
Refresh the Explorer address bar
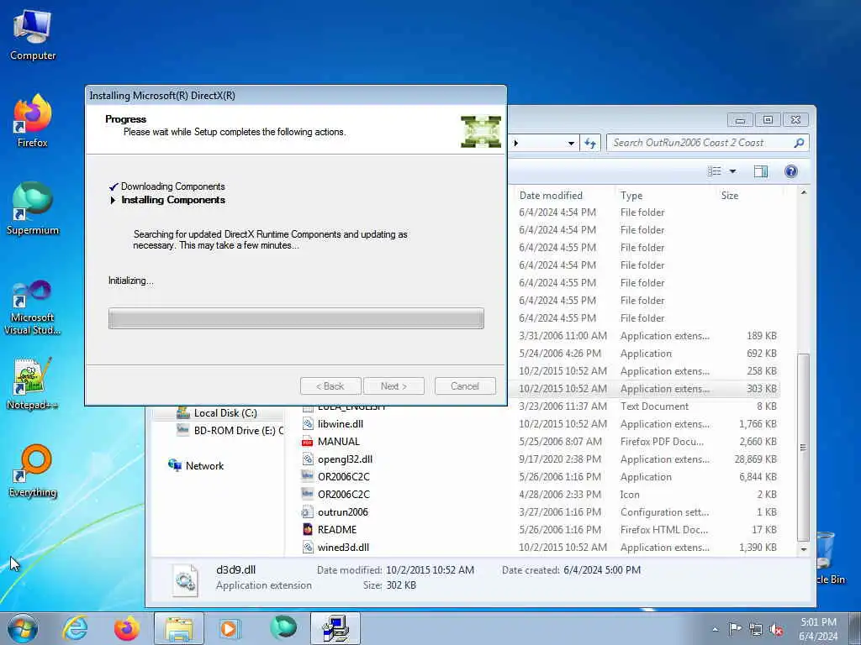pyautogui.click(x=590, y=143)
